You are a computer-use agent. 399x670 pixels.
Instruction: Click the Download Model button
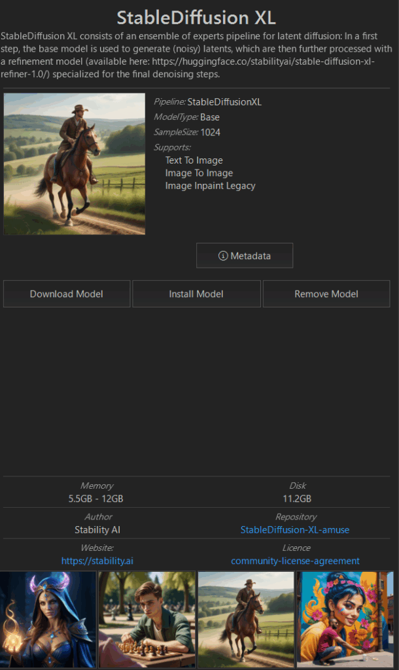[67, 294]
